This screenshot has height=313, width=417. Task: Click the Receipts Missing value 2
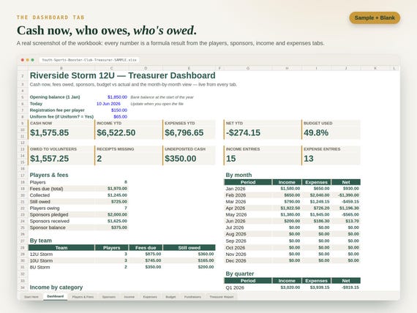[99, 159]
